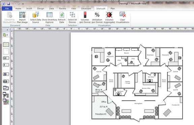Select the dashed rectangle stencil shape

[x=6, y=51]
